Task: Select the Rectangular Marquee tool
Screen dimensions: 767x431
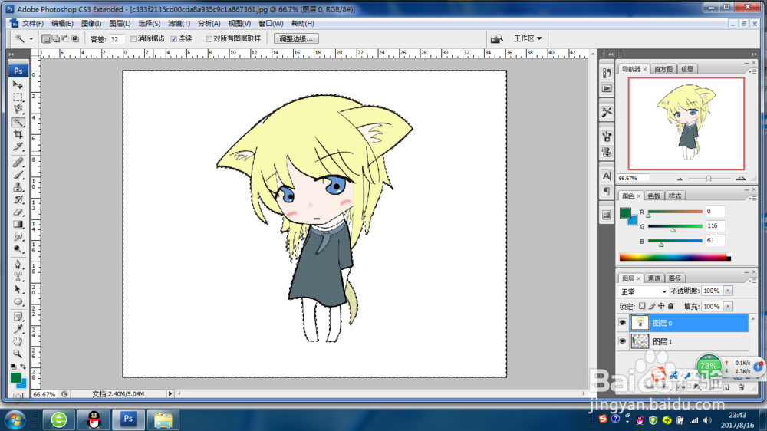Action: point(18,97)
